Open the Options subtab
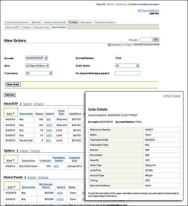This screenshot has height=206, width=188. pos(27,27)
